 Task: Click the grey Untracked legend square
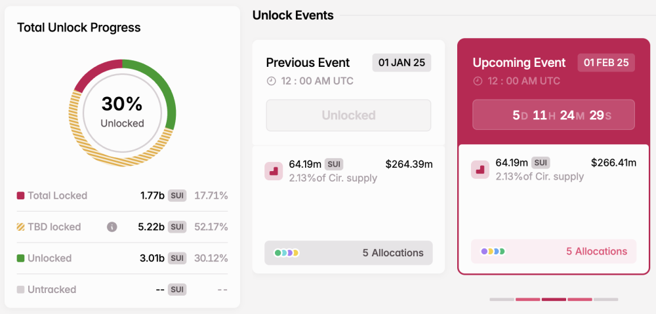[x=20, y=290]
